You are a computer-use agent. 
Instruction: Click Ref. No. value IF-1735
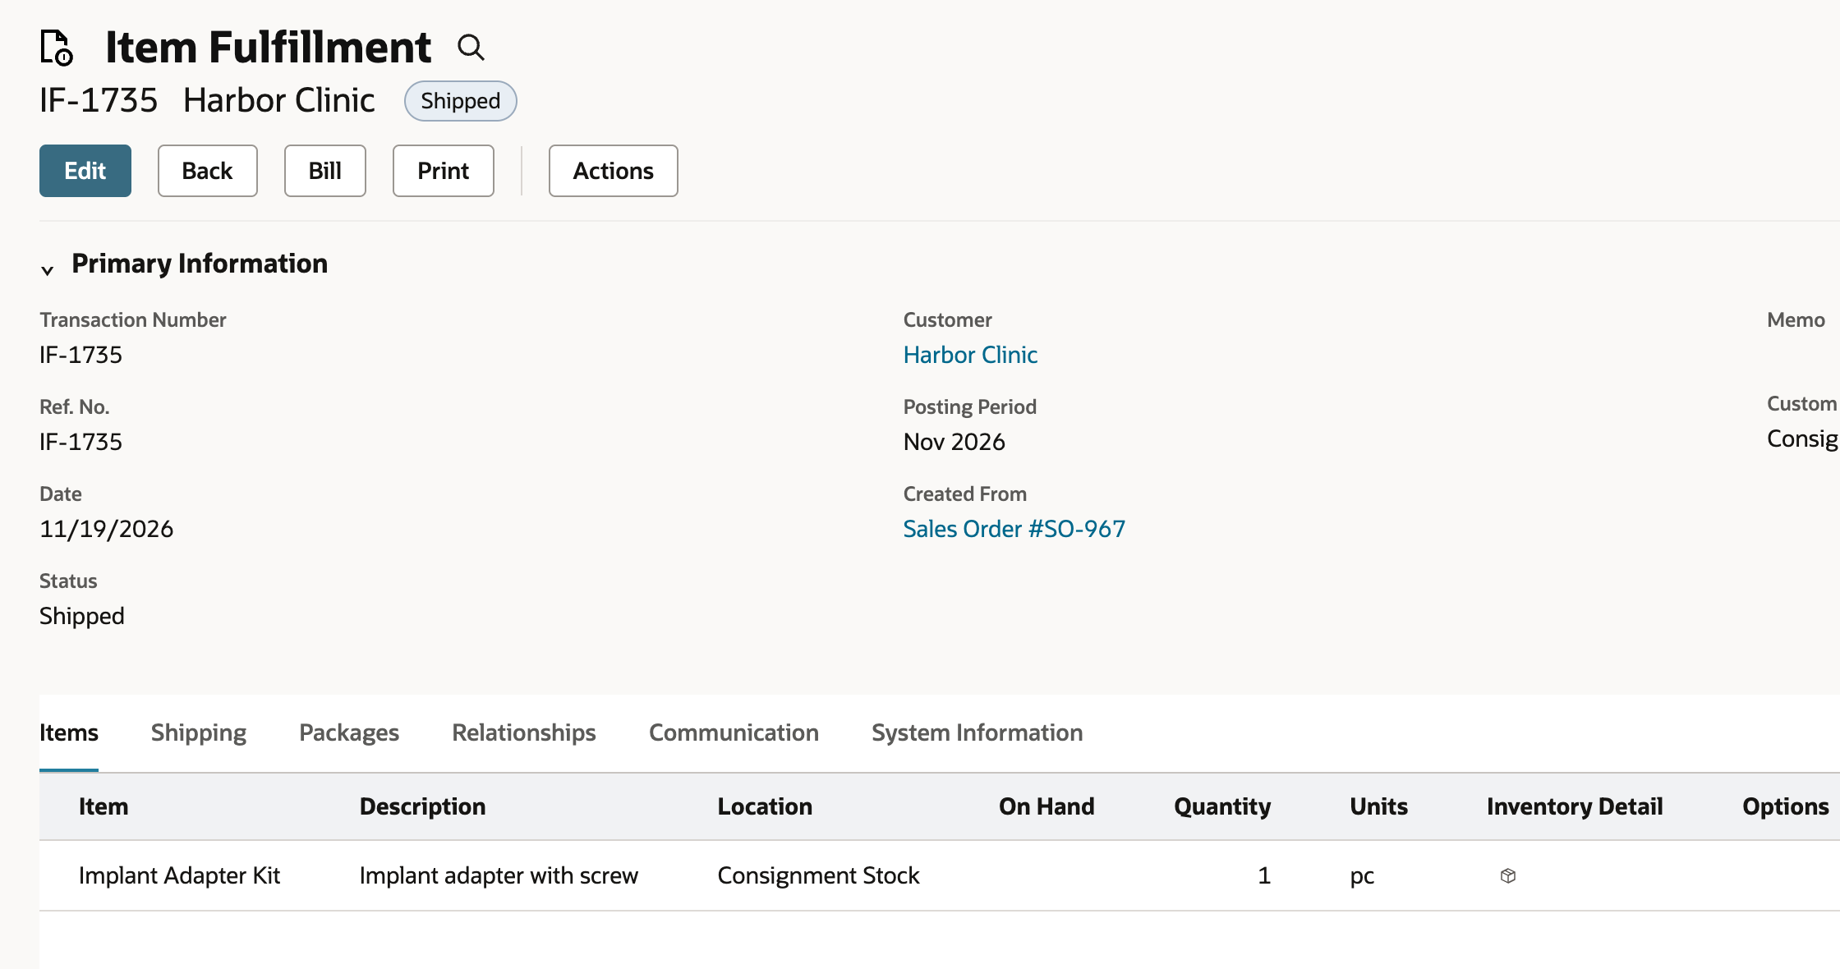[x=80, y=442]
